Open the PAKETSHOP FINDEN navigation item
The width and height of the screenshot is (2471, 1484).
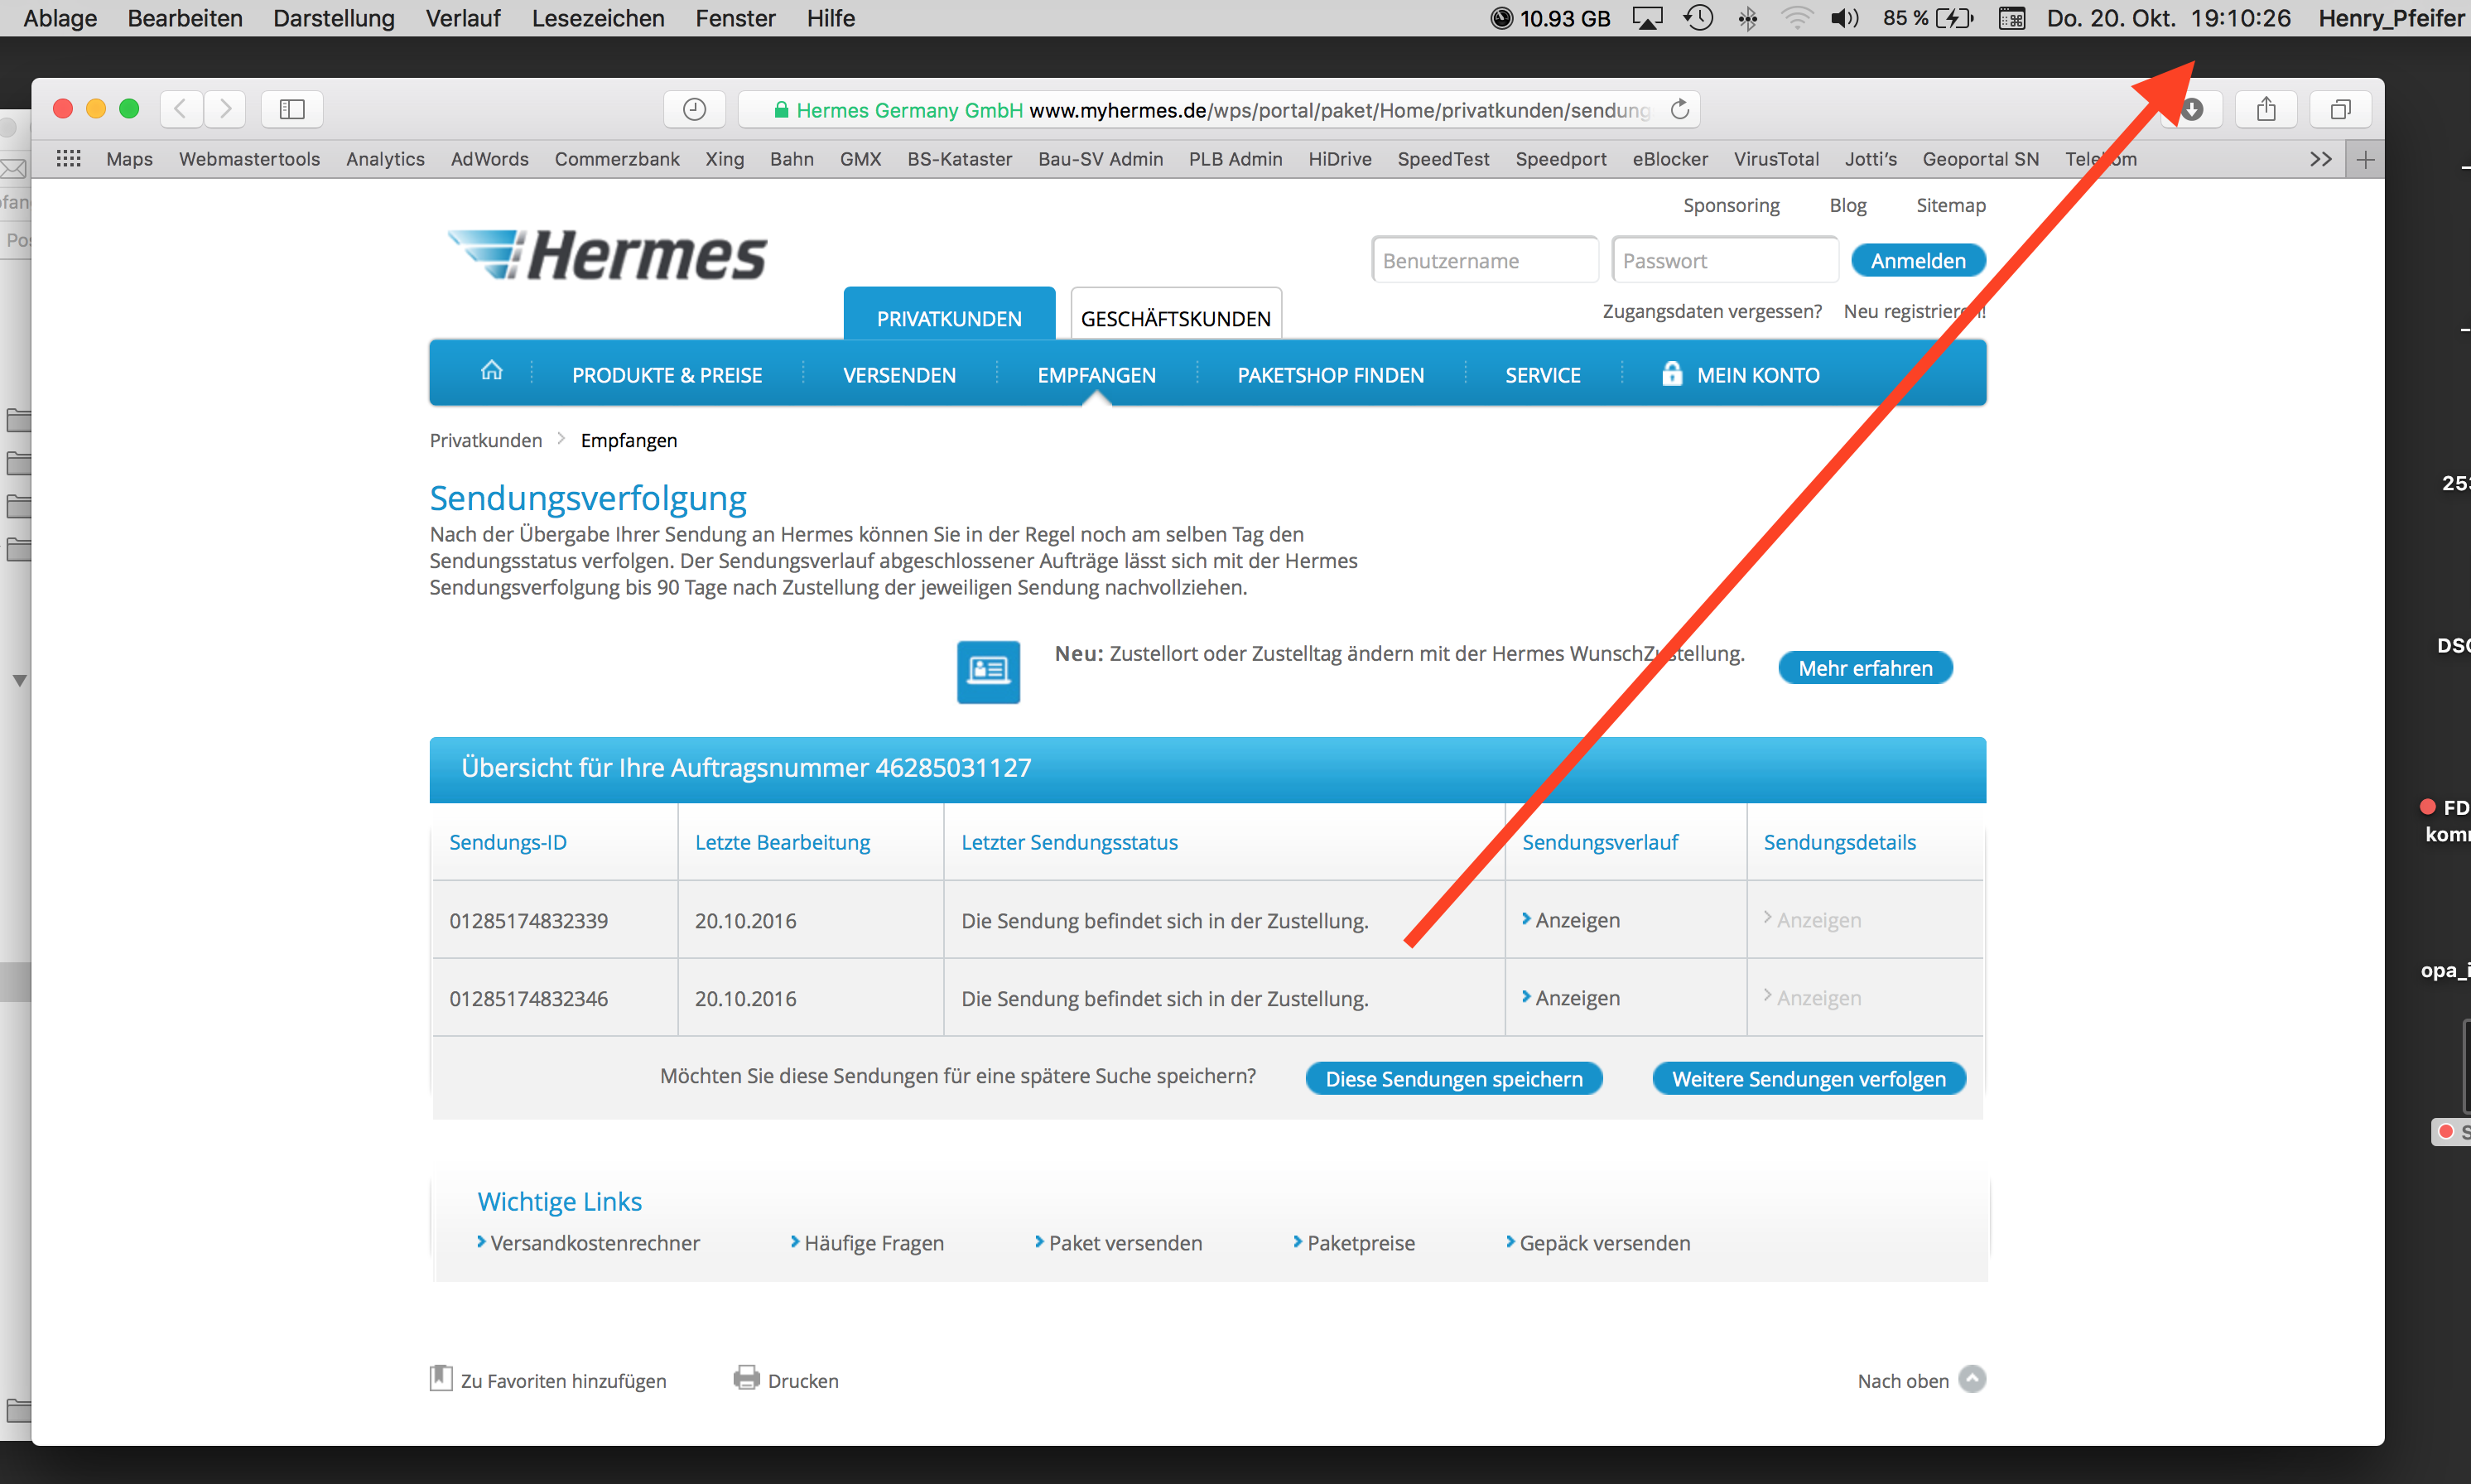(x=1330, y=375)
